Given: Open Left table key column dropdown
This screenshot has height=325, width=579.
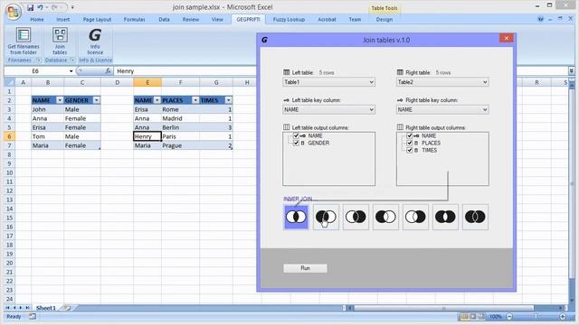Looking at the screenshot, I should [x=328, y=109].
